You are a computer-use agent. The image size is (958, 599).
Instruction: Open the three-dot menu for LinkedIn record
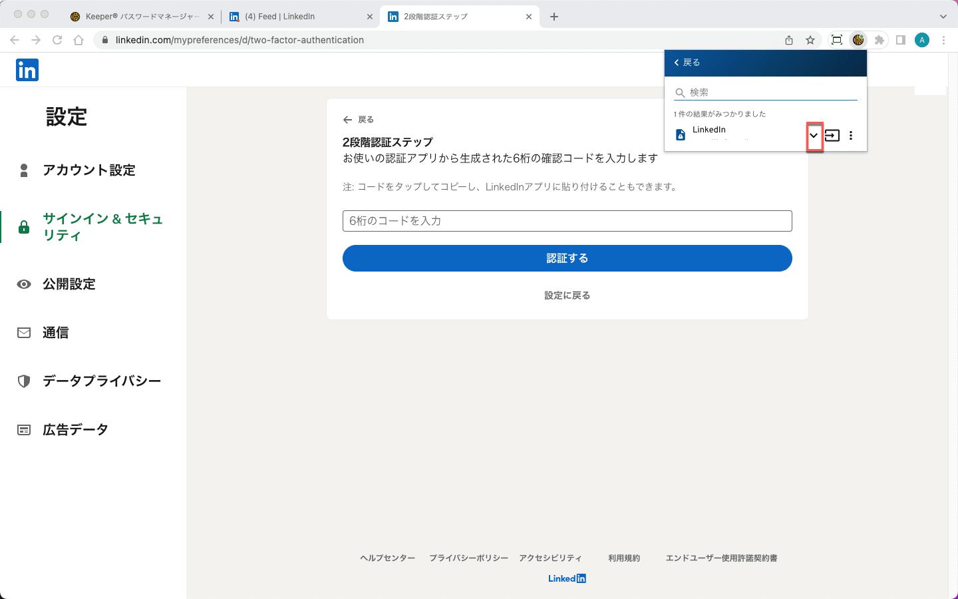pyautogui.click(x=851, y=136)
